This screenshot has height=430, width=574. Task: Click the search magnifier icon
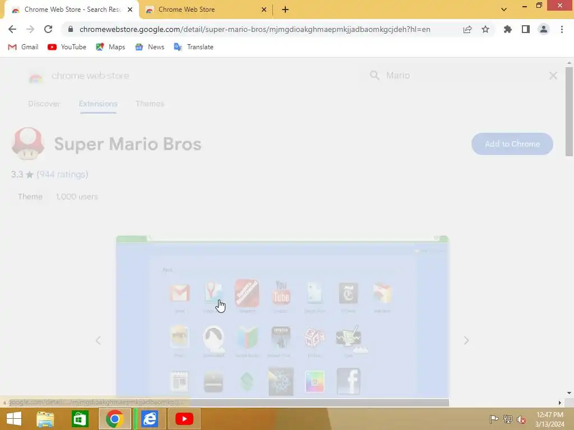point(374,76)
